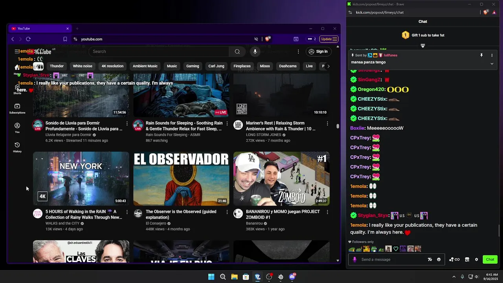Open YouTube Shorts from the sidebar
The image size is (503, 283).
click(x=17, y=89)
